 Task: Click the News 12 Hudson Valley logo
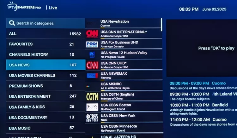pyautogui.click(x=92, y=55)
